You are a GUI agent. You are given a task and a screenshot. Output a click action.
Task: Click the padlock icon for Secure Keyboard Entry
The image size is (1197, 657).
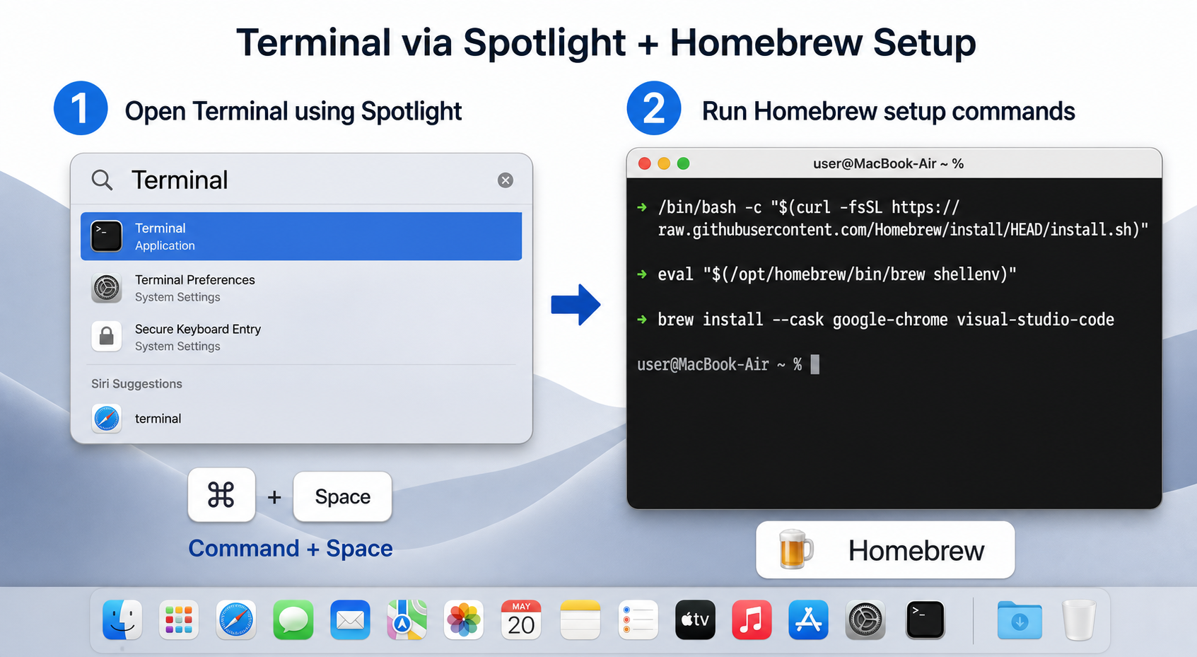pos(107,336)
